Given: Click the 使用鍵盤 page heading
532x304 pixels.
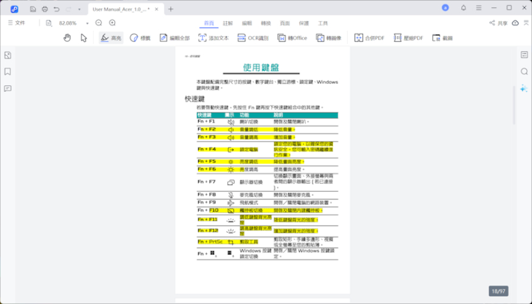Looking at the screenshot, I should pyautogui.click(x=261, y=67).
